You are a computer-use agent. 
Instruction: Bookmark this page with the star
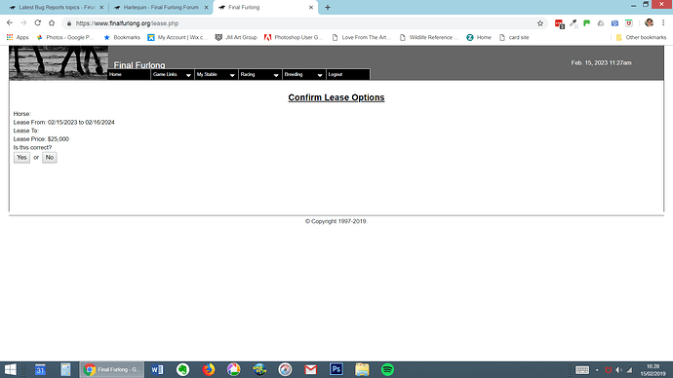[540, 23]
